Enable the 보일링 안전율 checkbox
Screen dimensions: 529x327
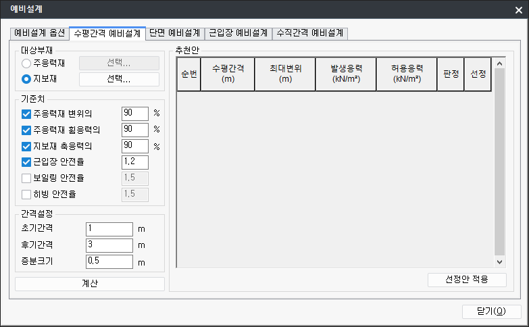pos(27,178)
